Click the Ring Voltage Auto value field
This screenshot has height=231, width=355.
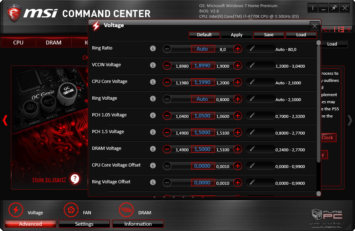point(203,99)
